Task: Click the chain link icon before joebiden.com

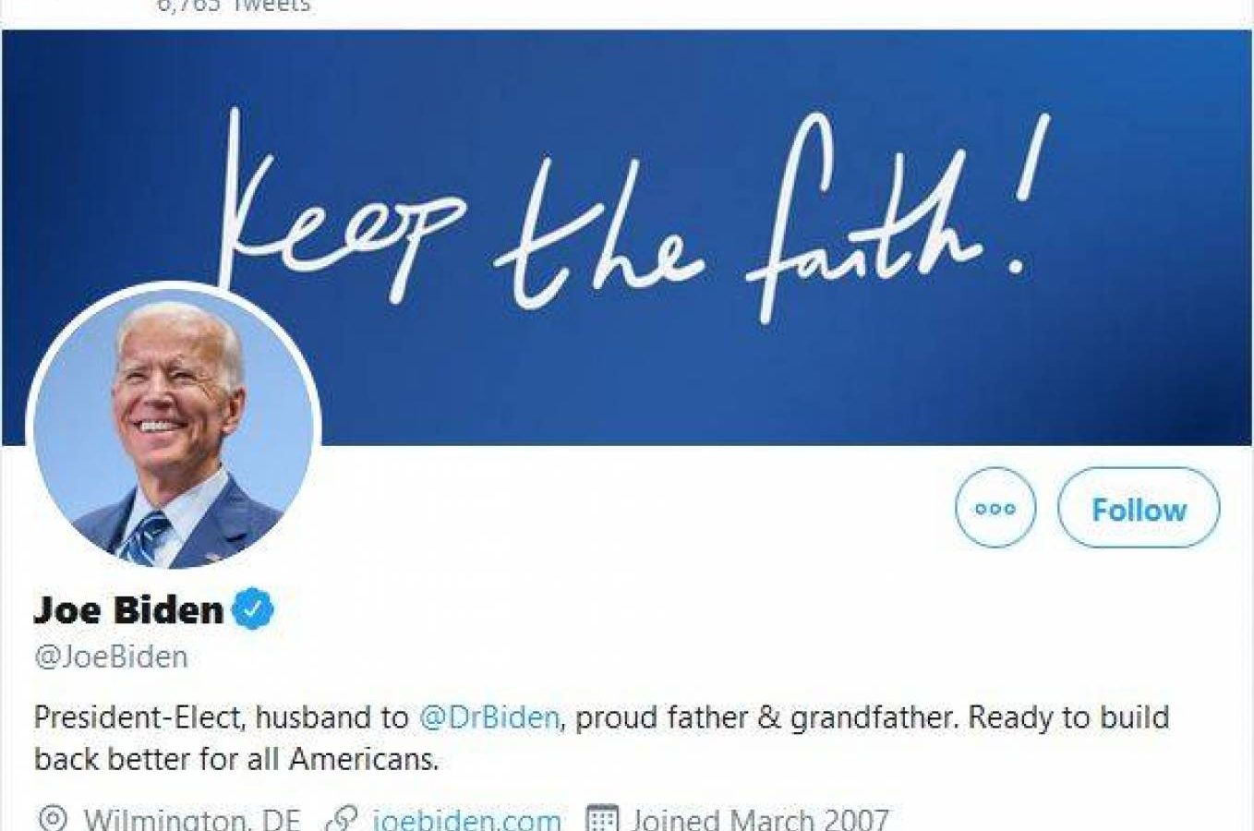Action: click(x=343, y=819)
